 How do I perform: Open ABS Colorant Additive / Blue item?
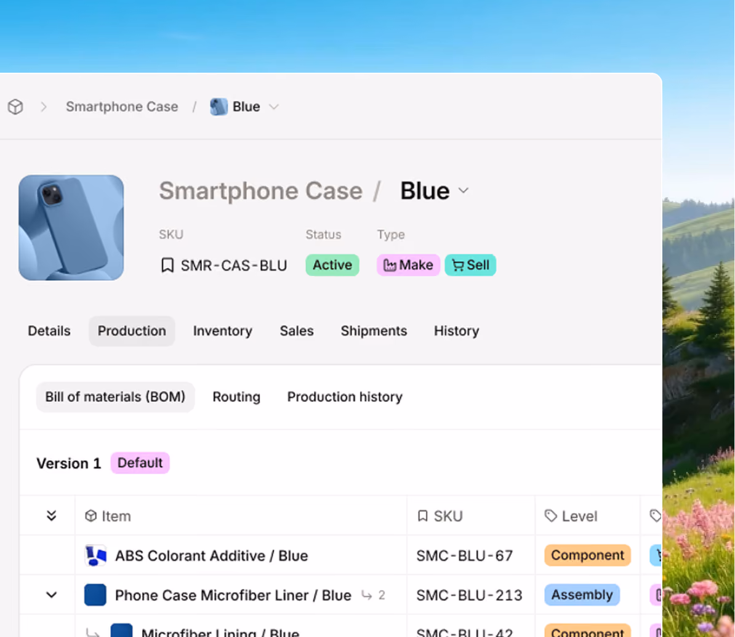click(x=211, y=556)
